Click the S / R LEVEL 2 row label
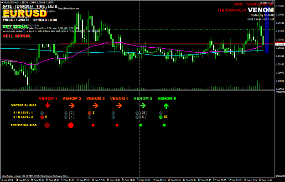 (23, 117)
